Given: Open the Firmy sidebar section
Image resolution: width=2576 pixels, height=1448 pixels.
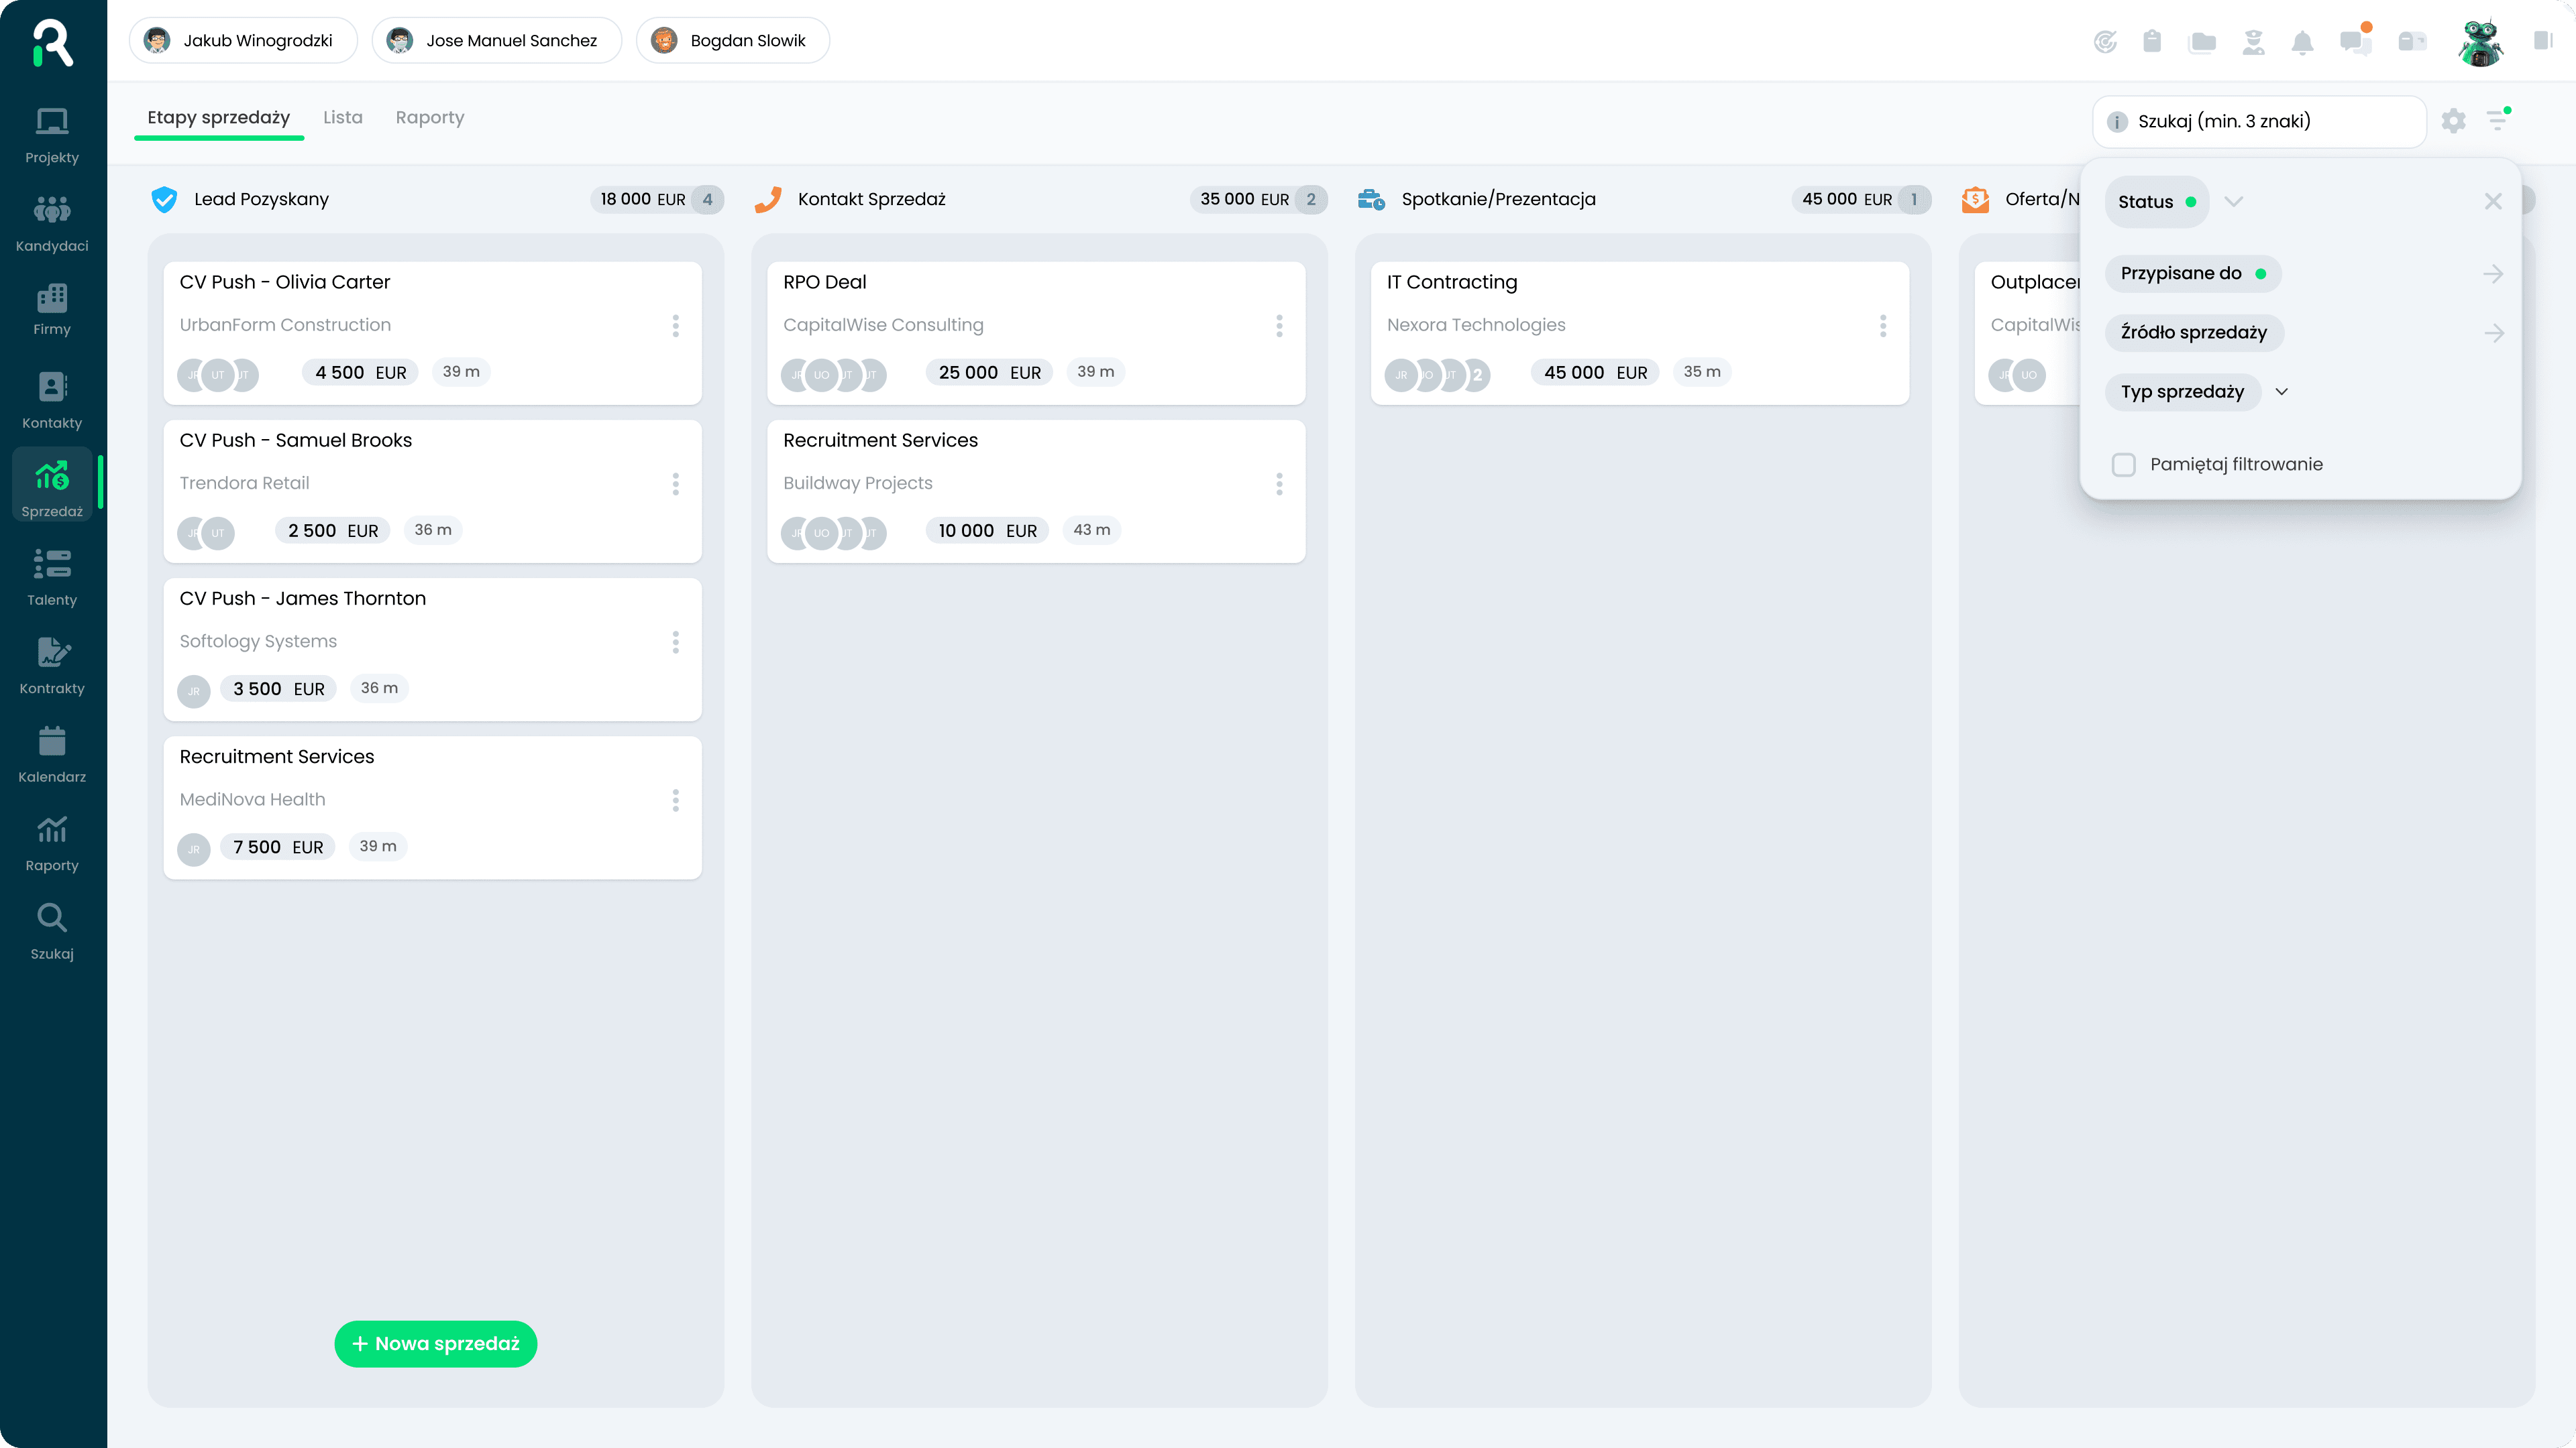Looking at the screenshot, I should [52, 309].
